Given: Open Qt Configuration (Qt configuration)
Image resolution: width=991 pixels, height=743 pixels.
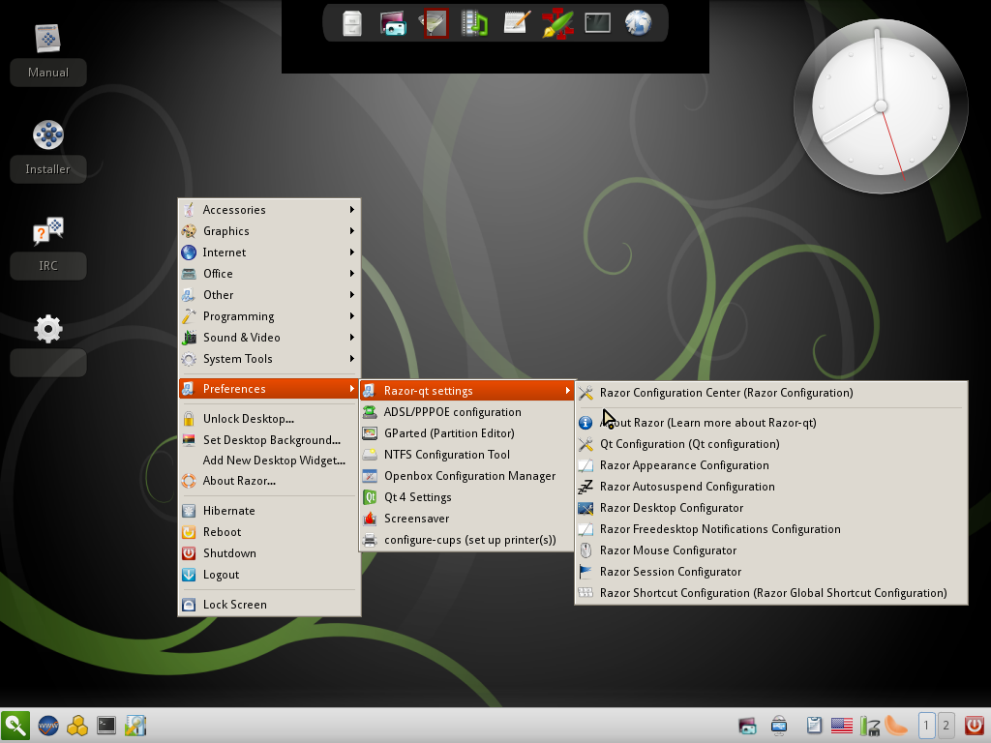Looking at the screenshot, I should coord(771,444).
